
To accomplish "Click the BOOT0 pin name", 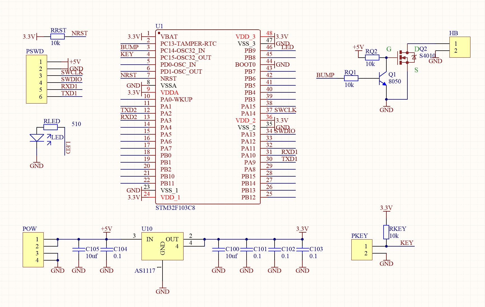I will pyautogui.click(x=245, y=65).
